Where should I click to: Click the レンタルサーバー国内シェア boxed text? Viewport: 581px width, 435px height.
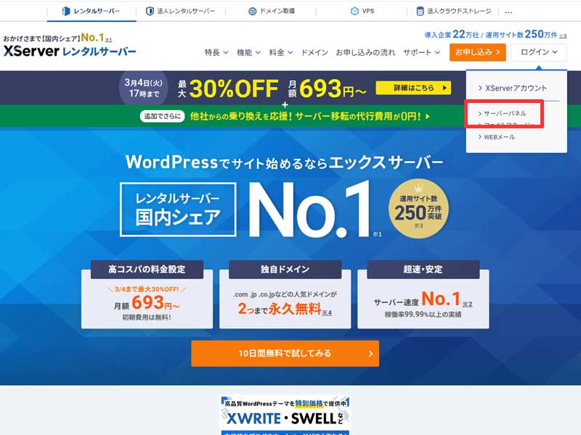[x=178, y=210]
